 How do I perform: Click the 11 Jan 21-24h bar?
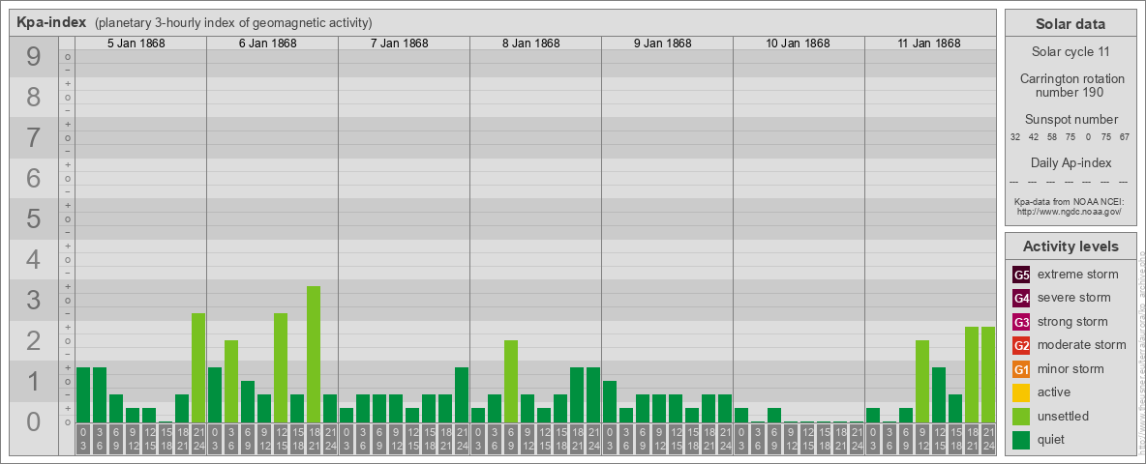(988, 374)
